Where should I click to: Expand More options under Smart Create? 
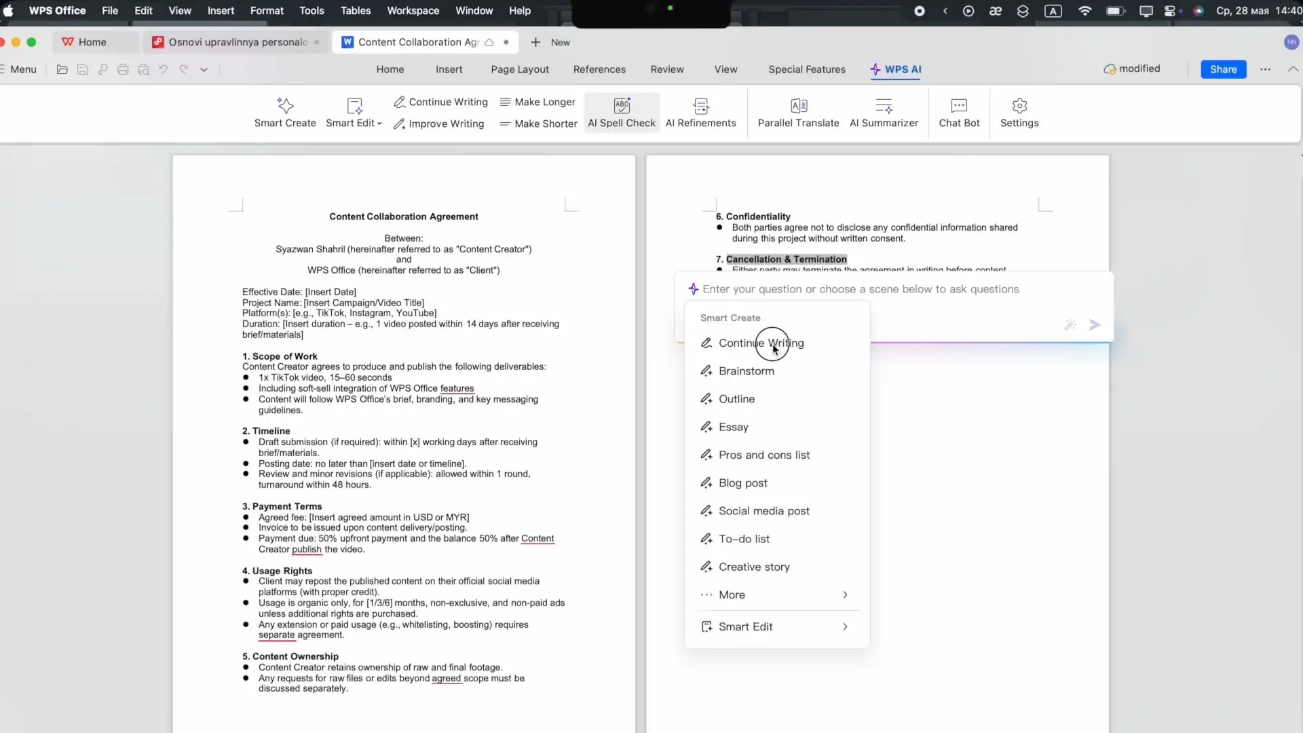pos(775,595)
